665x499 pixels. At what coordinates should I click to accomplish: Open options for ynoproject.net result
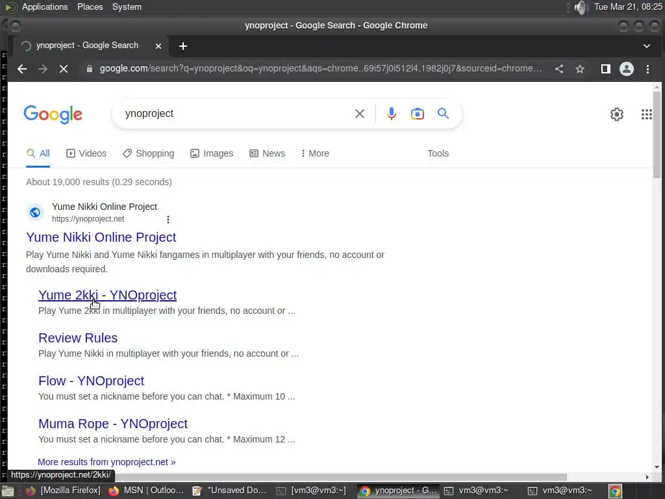click(168, 220)
